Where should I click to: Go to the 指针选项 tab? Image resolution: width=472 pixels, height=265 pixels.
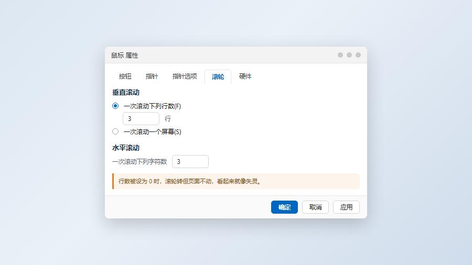tap(185, 76)
